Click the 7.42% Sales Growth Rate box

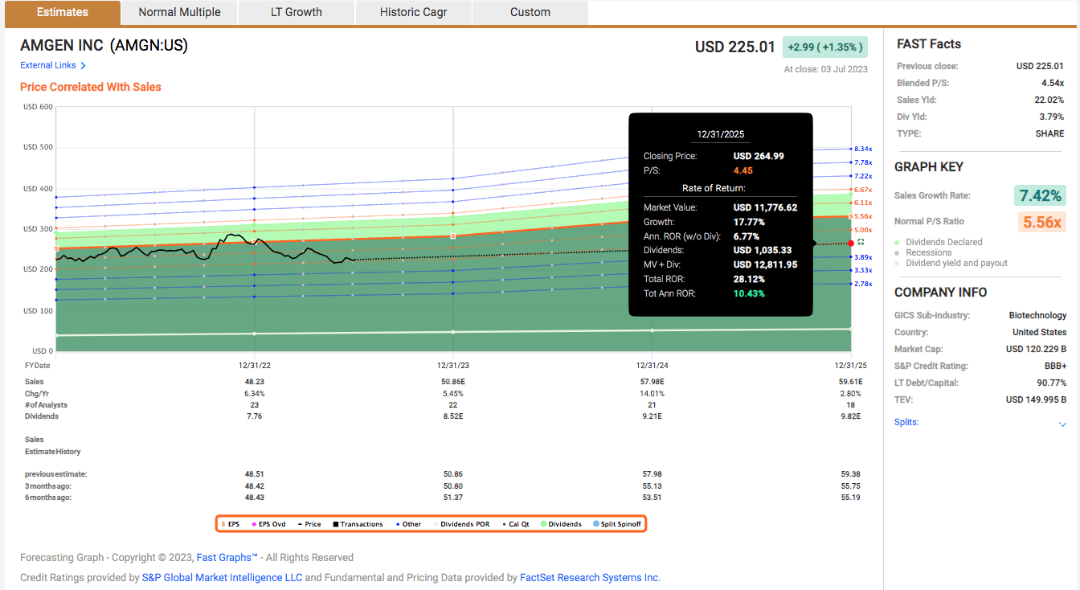coord(1040,195)
